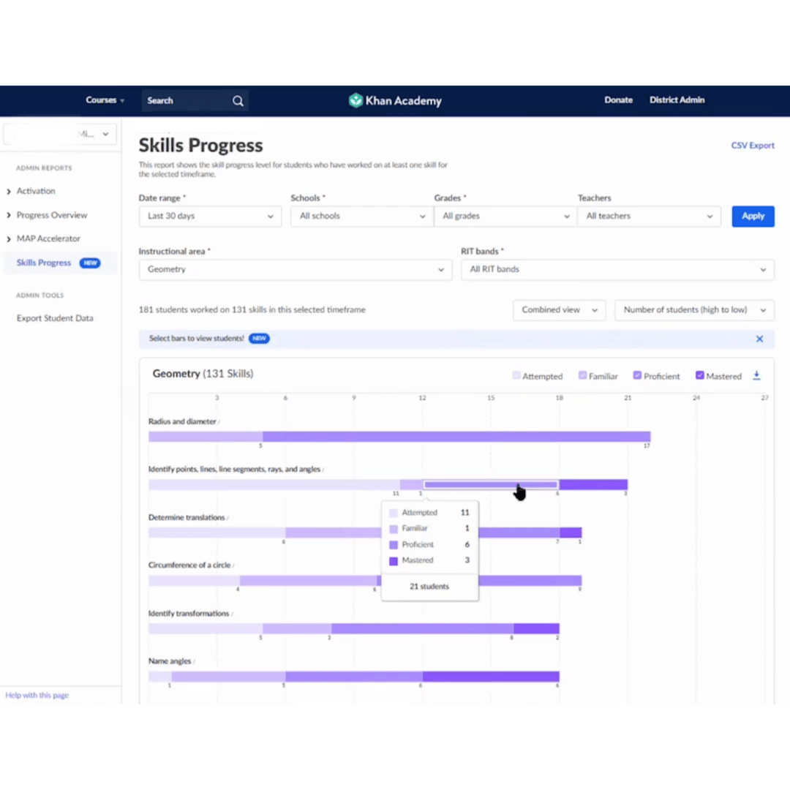Open Export Student Data tool
The width and height of the screenshot is (790, 790).
(55, 318)
